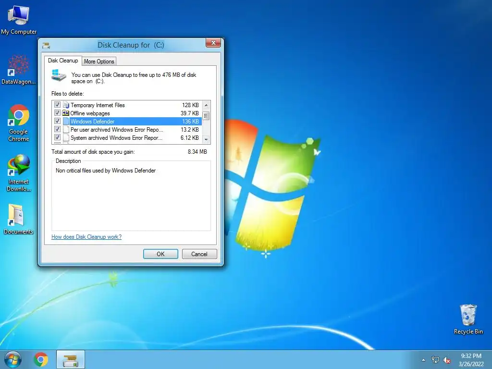The width and height of the screenshot is (492, 369).
Task: Click the Cancel button
Action: [x=199, y=254]
